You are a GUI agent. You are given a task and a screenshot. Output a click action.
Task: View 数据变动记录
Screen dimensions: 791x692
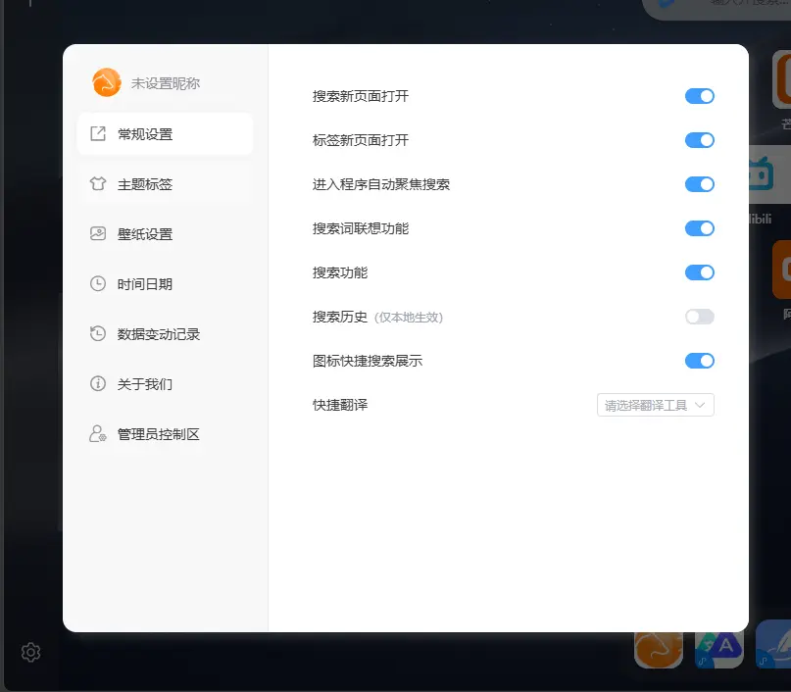point(165,333)
